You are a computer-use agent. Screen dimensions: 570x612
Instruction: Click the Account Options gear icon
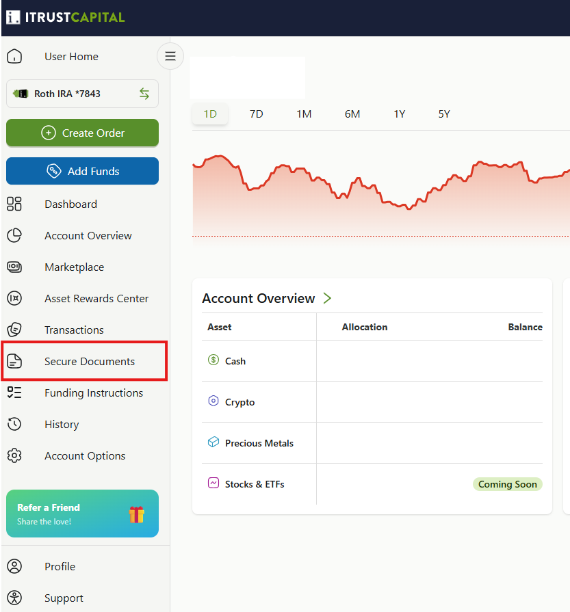(x=14, y=455)
